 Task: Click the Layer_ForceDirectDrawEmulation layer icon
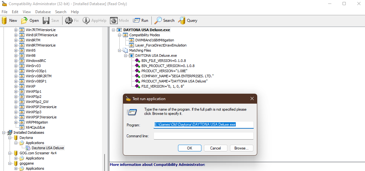[x=132, y=45]
